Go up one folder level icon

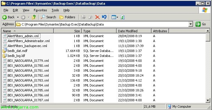(34, 17)
